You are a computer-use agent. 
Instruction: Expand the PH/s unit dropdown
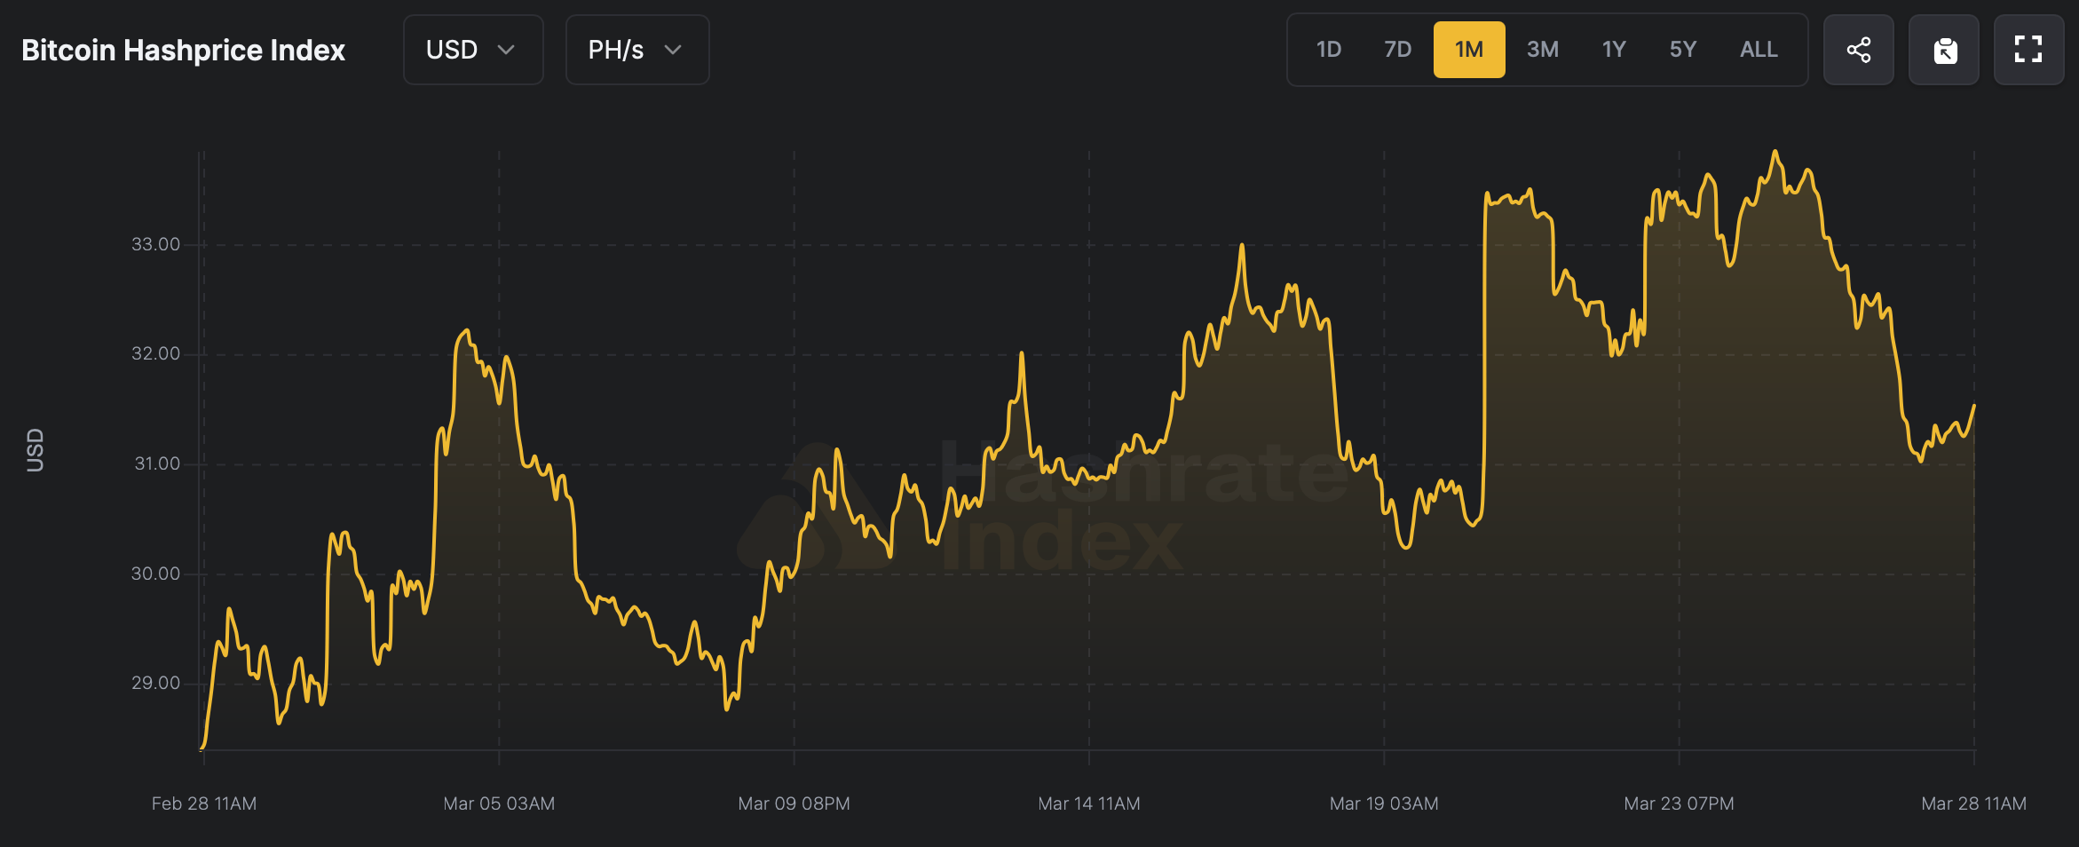click(636, 50)
